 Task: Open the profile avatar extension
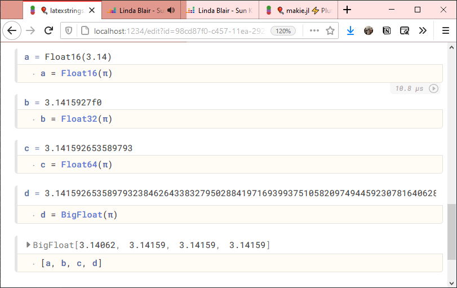(x=369, y=30)
